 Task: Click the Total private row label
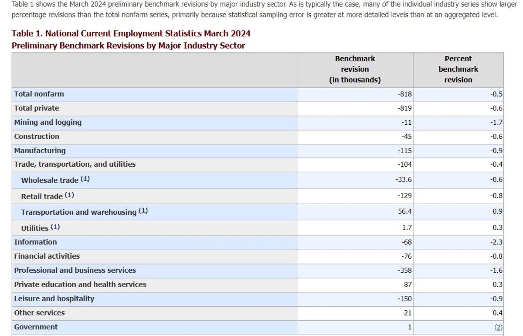pyautogui.click(x=37, y=108)
